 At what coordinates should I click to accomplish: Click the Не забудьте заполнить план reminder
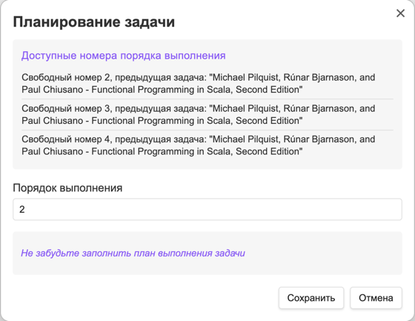pyautogui.click(x=133, y=254)
